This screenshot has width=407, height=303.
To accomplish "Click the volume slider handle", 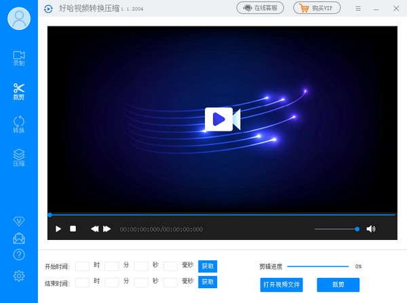I will 357,229.
